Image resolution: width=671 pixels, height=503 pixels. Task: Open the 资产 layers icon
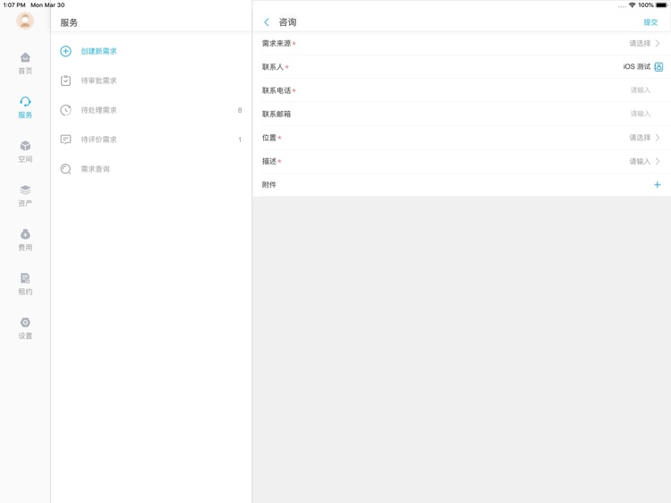25,190
